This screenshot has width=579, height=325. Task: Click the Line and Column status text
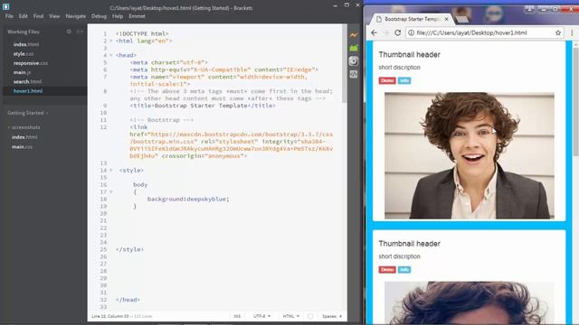(x=110, y=316)
